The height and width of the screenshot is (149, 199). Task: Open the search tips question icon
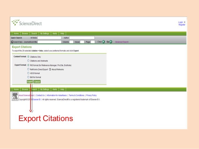(x=12, y=42)
